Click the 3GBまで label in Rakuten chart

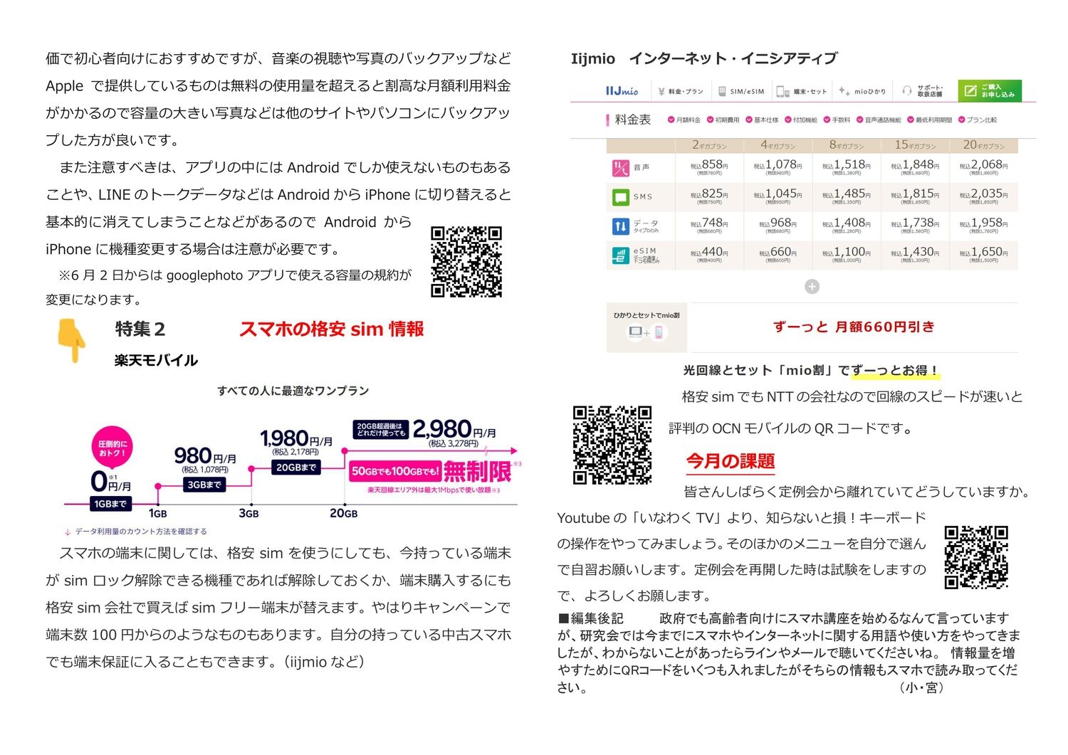point(204,485)
